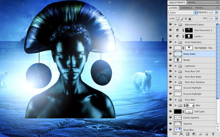Open the fx layer style menu
The height and width of the screenshot is (137, 220).
tap(181, 134)
